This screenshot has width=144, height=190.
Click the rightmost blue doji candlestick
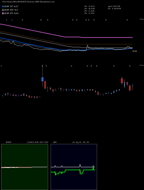(x=132, y=86)
